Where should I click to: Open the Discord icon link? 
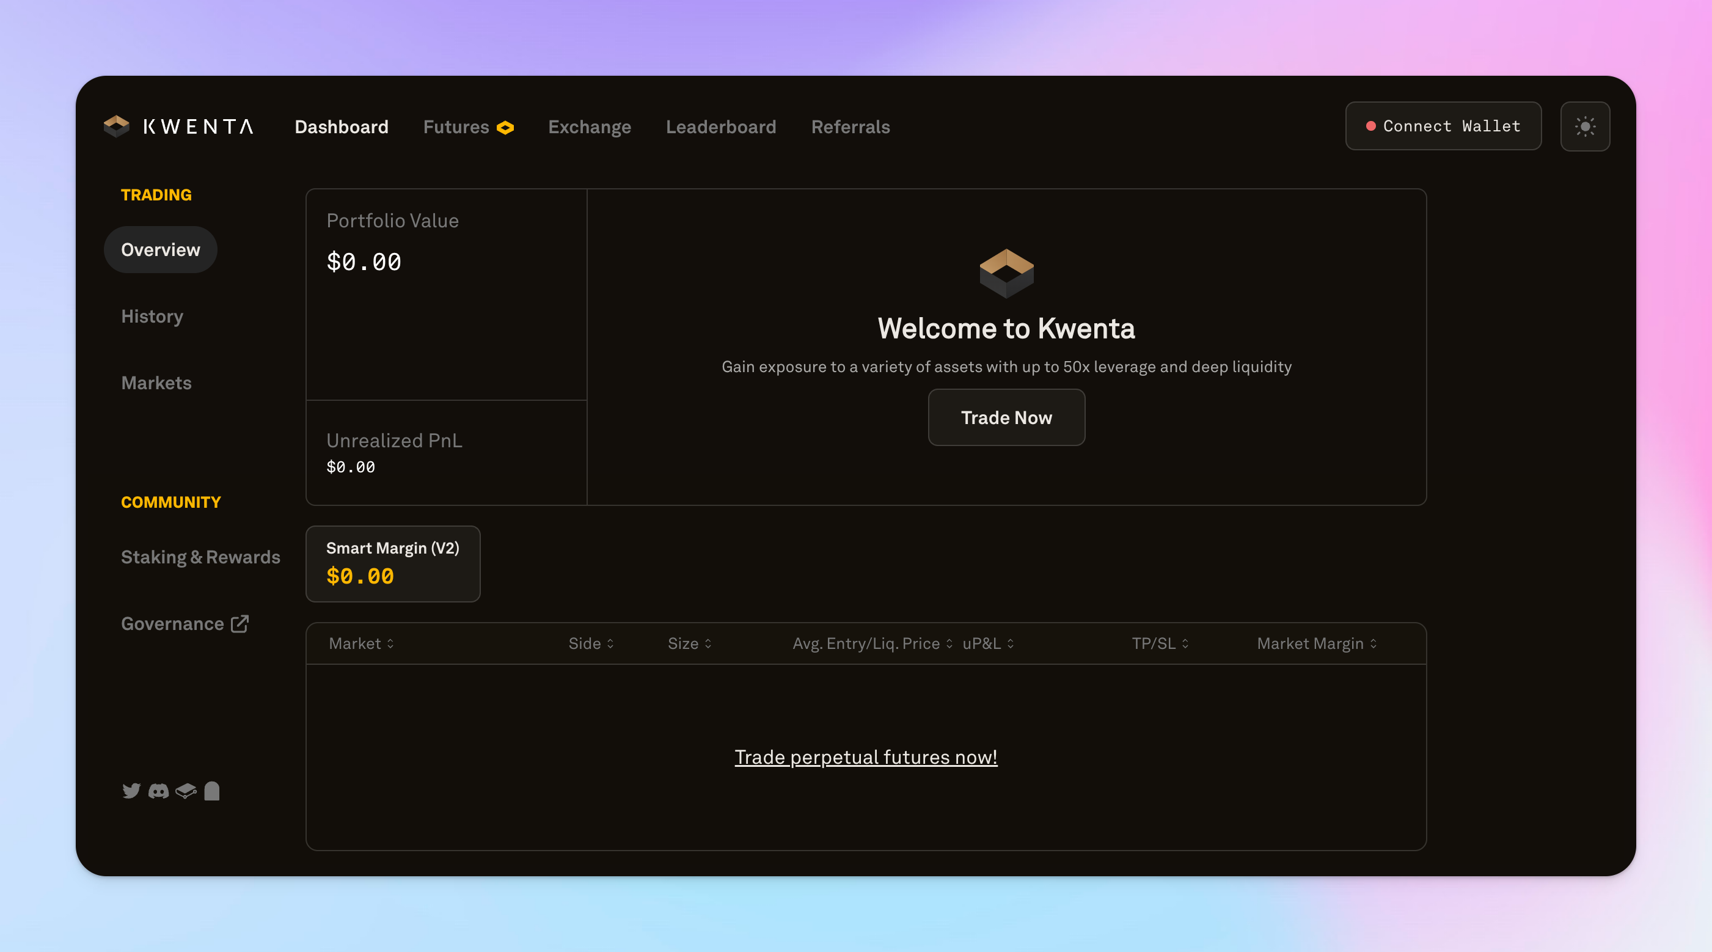(158, 791)
